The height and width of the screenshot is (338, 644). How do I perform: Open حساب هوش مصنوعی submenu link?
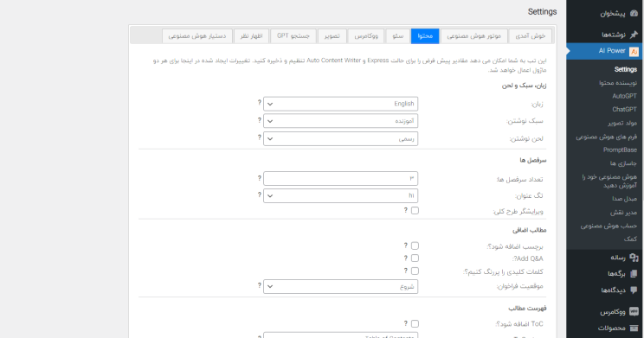tap(609, 226)
